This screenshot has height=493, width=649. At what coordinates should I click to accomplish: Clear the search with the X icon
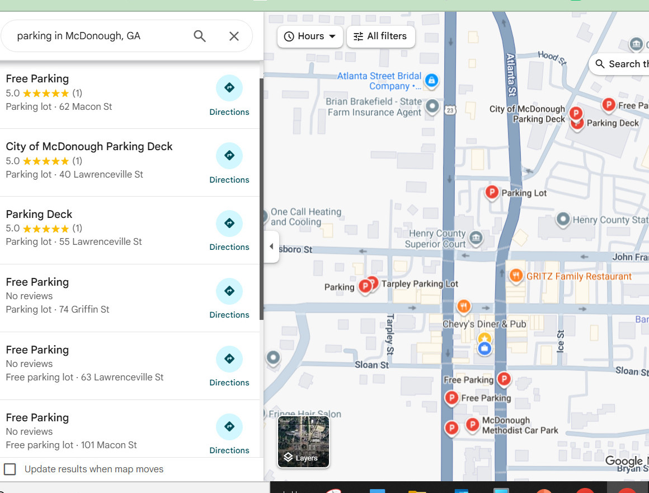coord(234,36)
